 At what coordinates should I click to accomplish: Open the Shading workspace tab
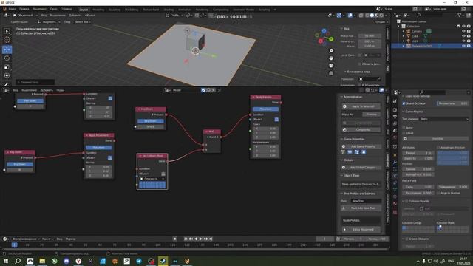[169, 10]
